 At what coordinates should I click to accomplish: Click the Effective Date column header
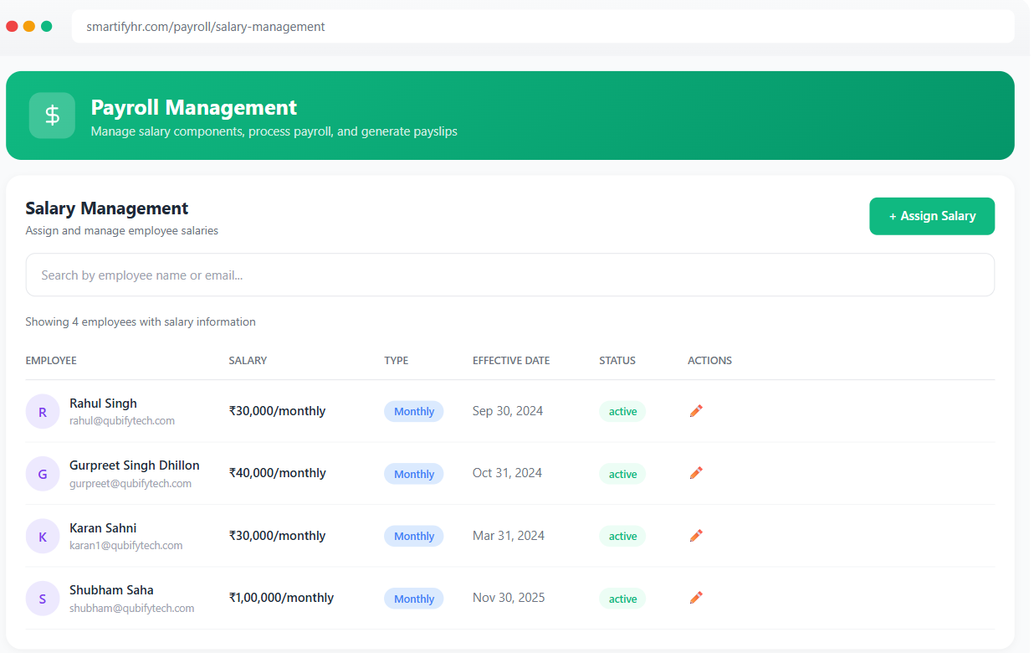(511, 361)
